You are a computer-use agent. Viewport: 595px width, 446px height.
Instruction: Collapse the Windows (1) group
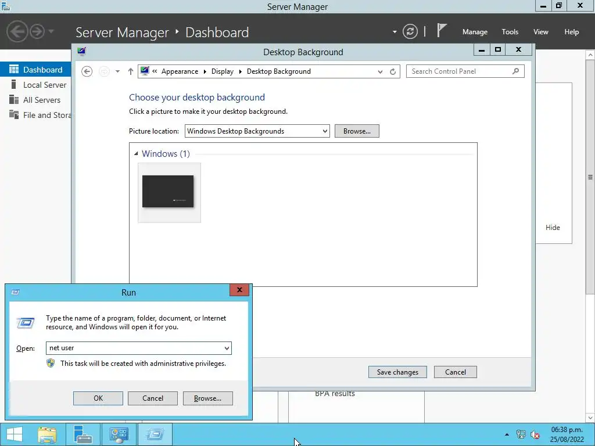coord(136,153)
